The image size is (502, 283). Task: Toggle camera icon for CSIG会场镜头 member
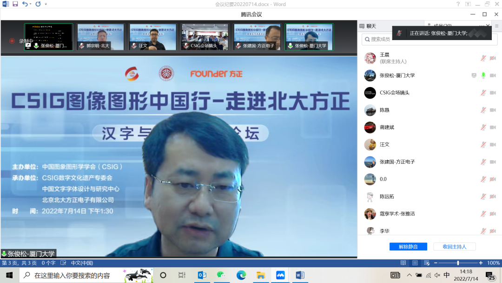coord(493,93)
